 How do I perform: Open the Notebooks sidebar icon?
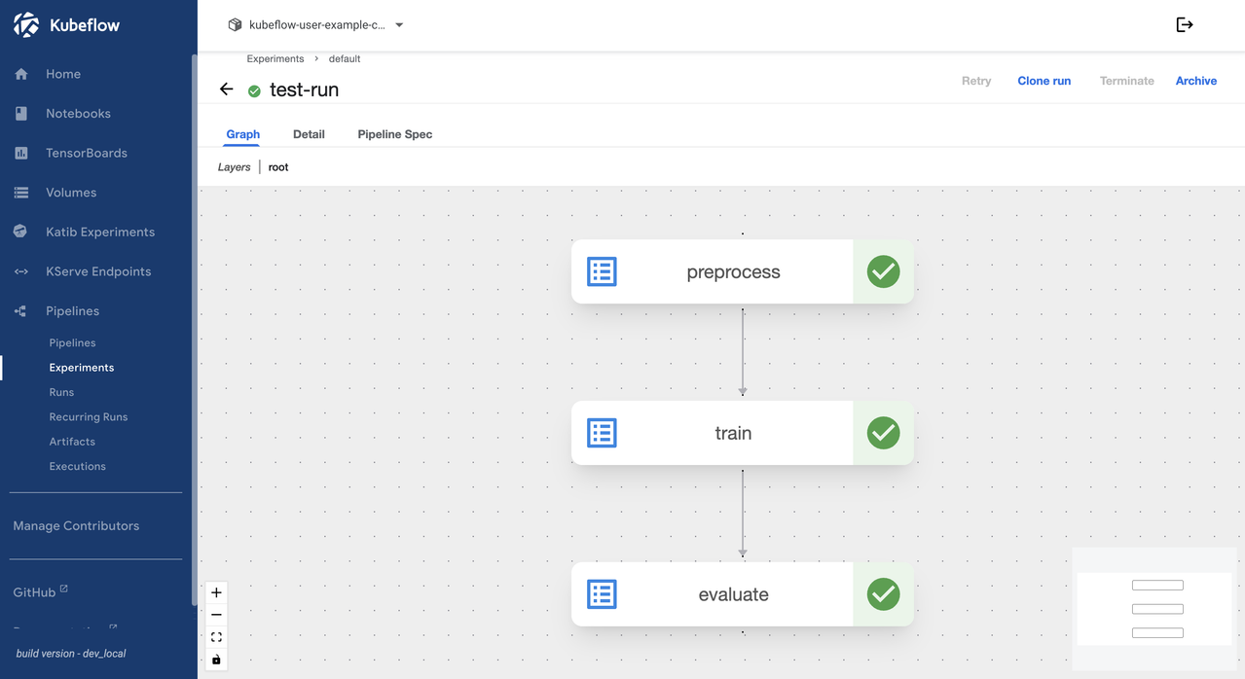pos(21,114)
